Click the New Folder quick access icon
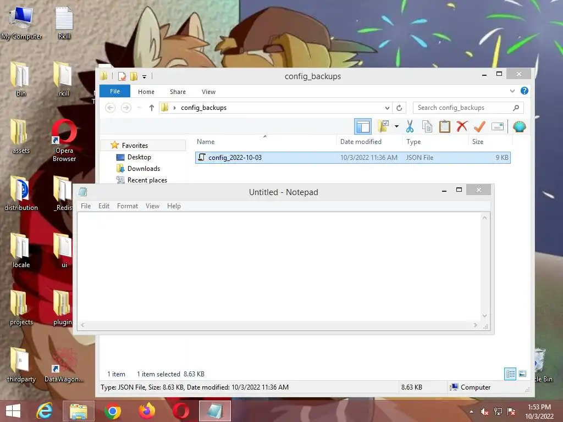 pos(134,76)
